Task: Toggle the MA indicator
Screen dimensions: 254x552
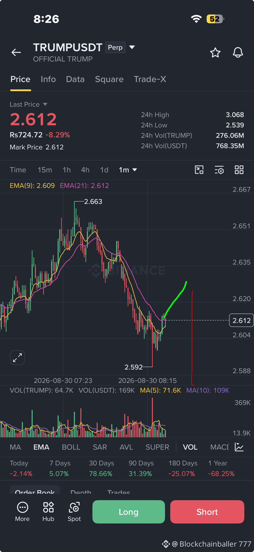Action: pyautogui.click(x=15, y=447)
